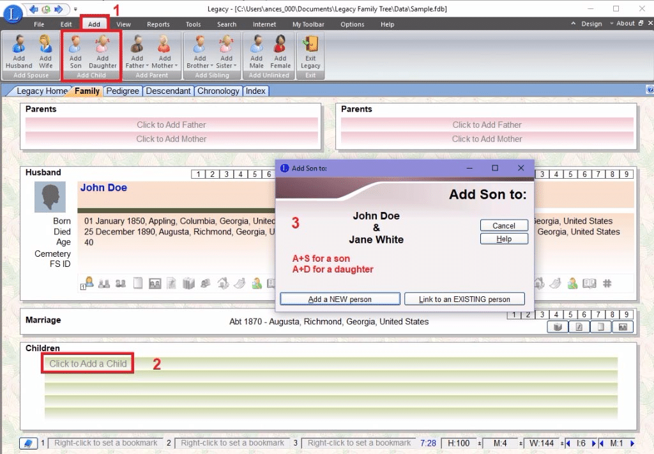
Task: Switch to the Chronology tab
Action: [218, 91]
